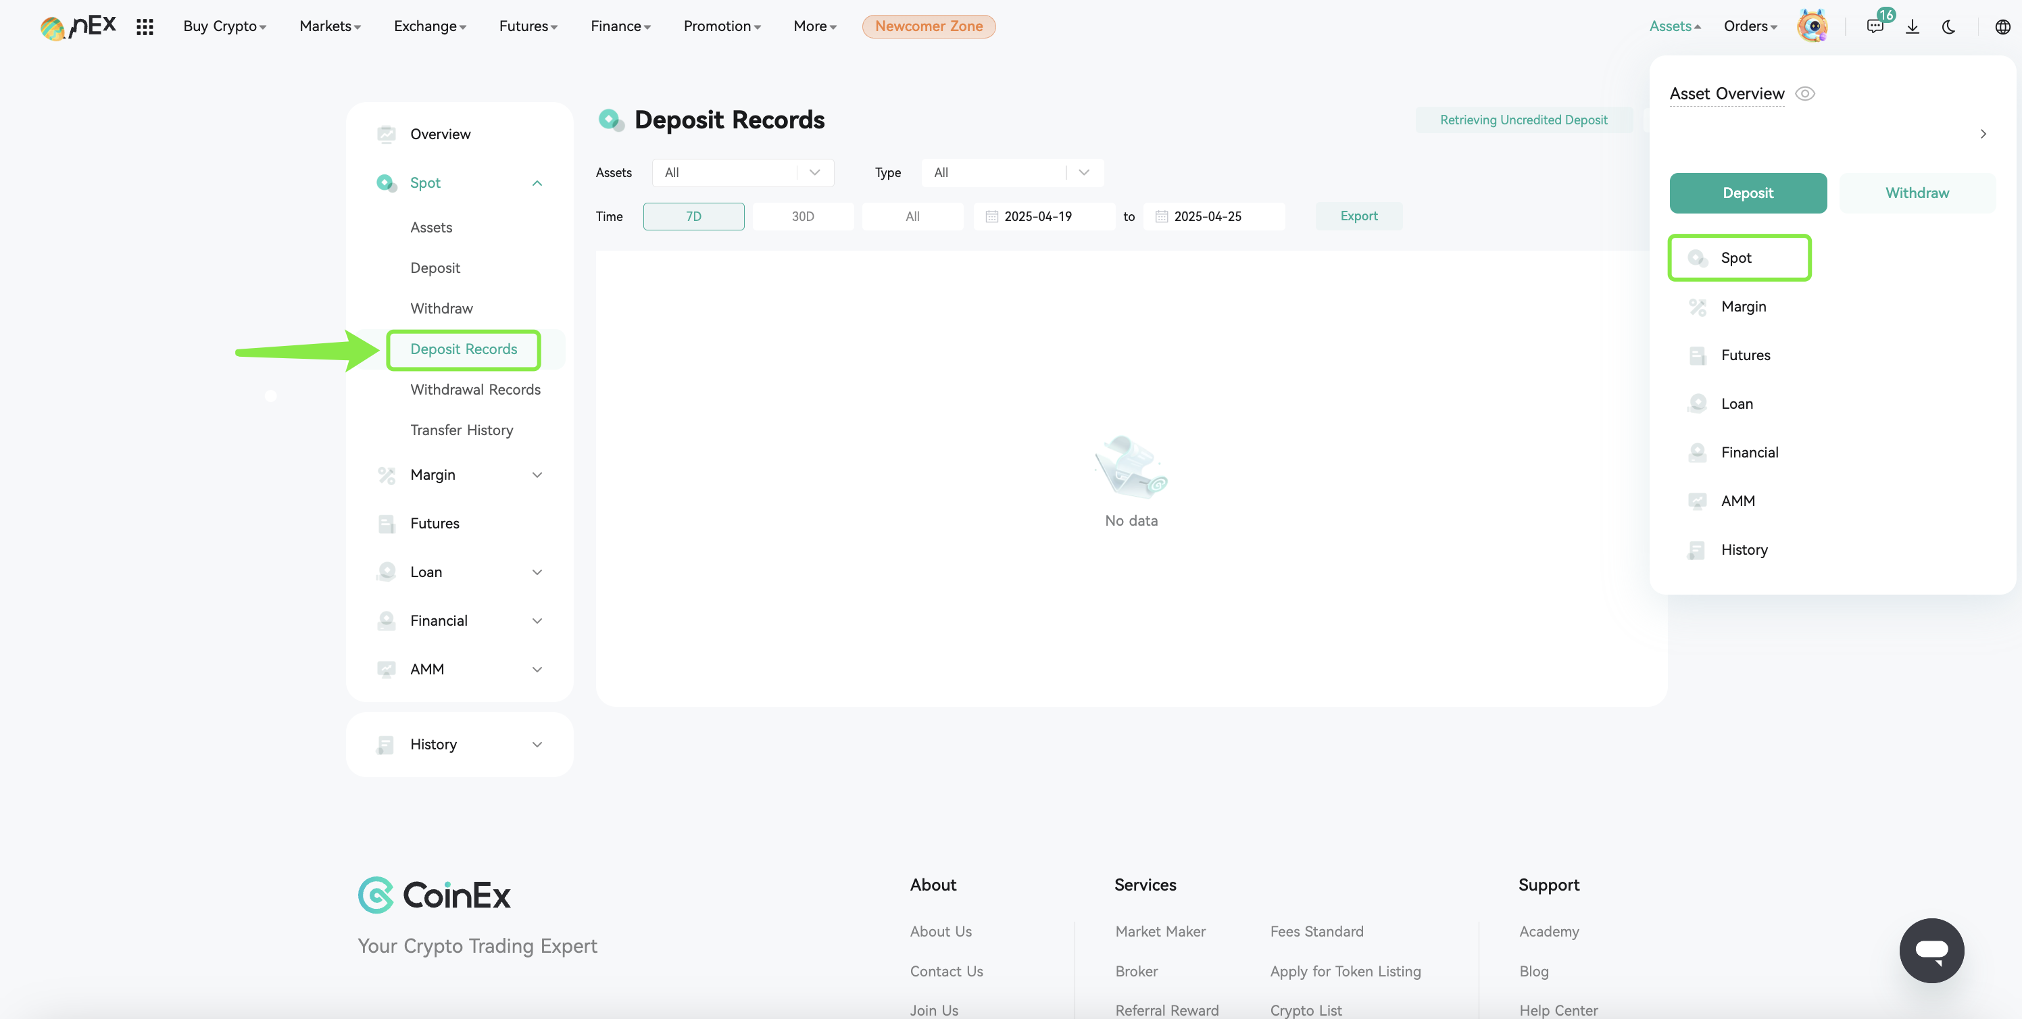Image resolution: width=2022 pixels, height=1019 pixels.
Task: Open Assets under Spot in sidebar
Action: coord(431,228)
